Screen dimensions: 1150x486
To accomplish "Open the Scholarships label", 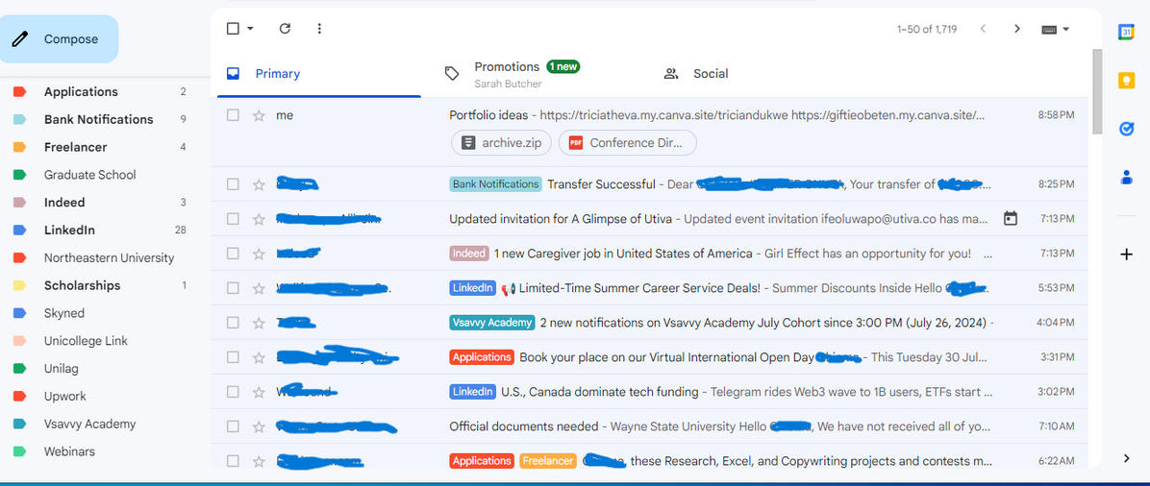I will tap(82, 285).
